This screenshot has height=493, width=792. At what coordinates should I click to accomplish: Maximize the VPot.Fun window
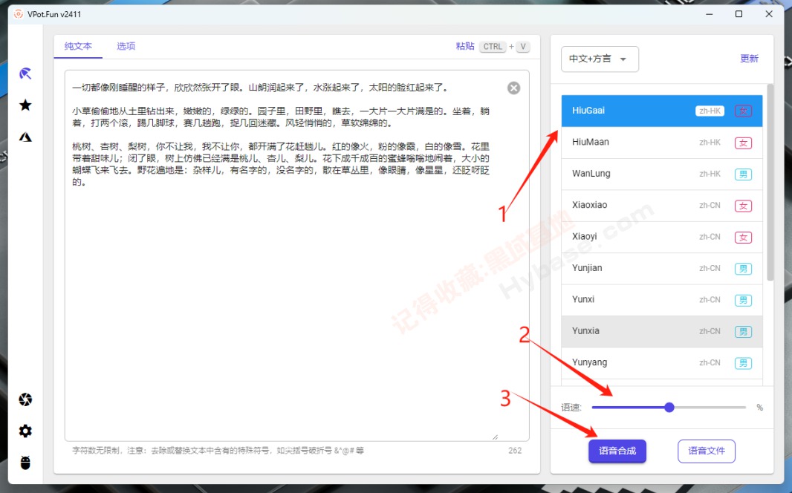pyautogui.click(x=739, y=14)
